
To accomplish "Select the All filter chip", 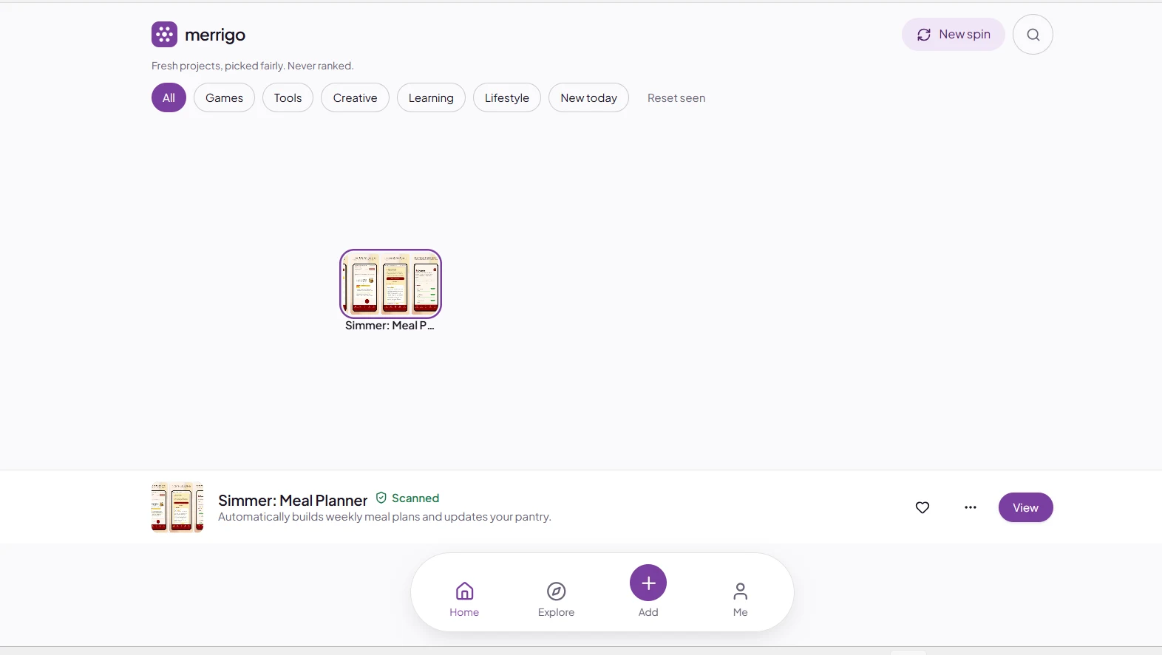I will [169, 97].
